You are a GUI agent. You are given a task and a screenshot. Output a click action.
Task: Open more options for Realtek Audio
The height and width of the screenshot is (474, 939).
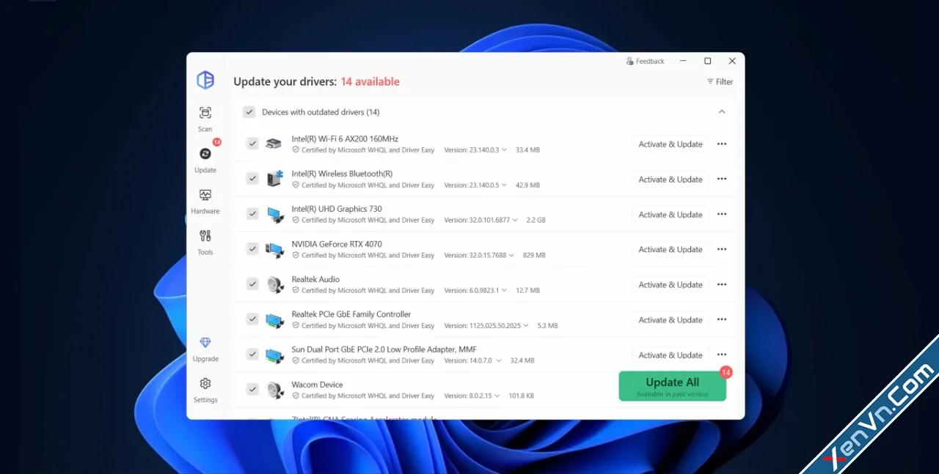click(x=722, y=285)
